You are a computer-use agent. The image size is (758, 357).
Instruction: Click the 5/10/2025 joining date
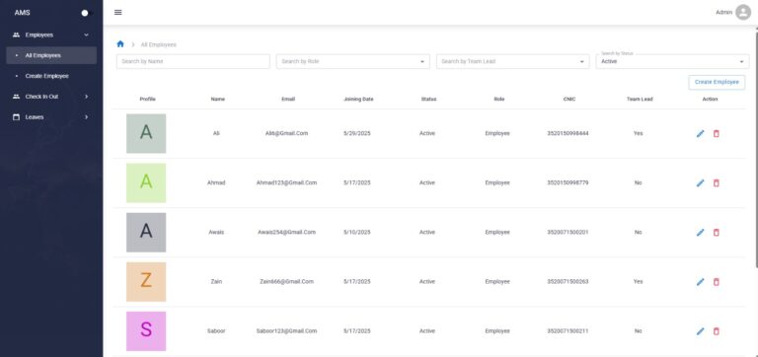point(356,233)
